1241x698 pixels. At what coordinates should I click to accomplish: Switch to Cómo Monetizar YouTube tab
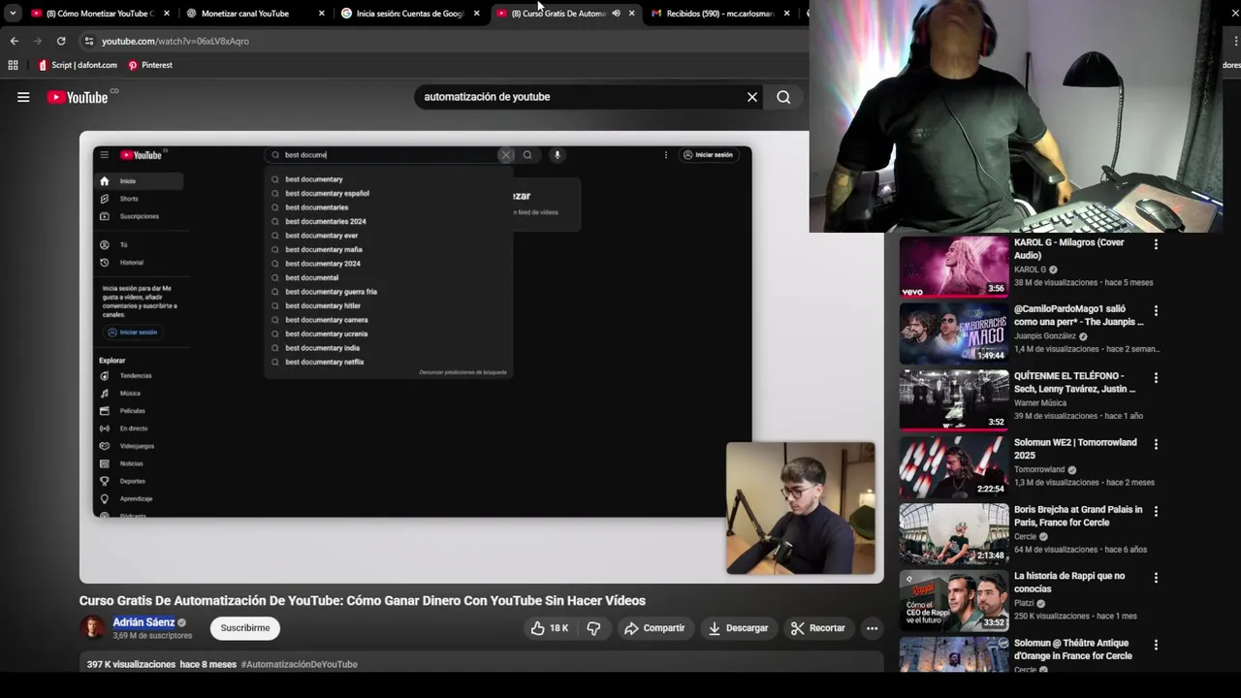[100, 14]
